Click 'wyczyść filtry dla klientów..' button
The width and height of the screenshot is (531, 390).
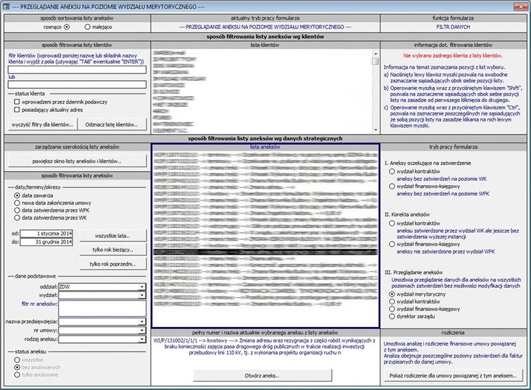pyautogui.click(x=42, y=125)
